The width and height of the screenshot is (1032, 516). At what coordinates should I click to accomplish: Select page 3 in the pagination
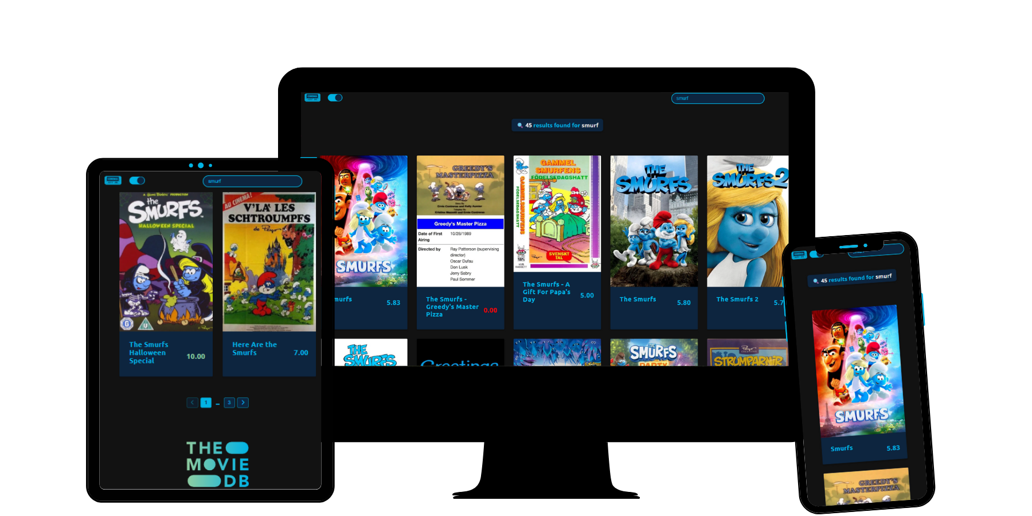229,402
